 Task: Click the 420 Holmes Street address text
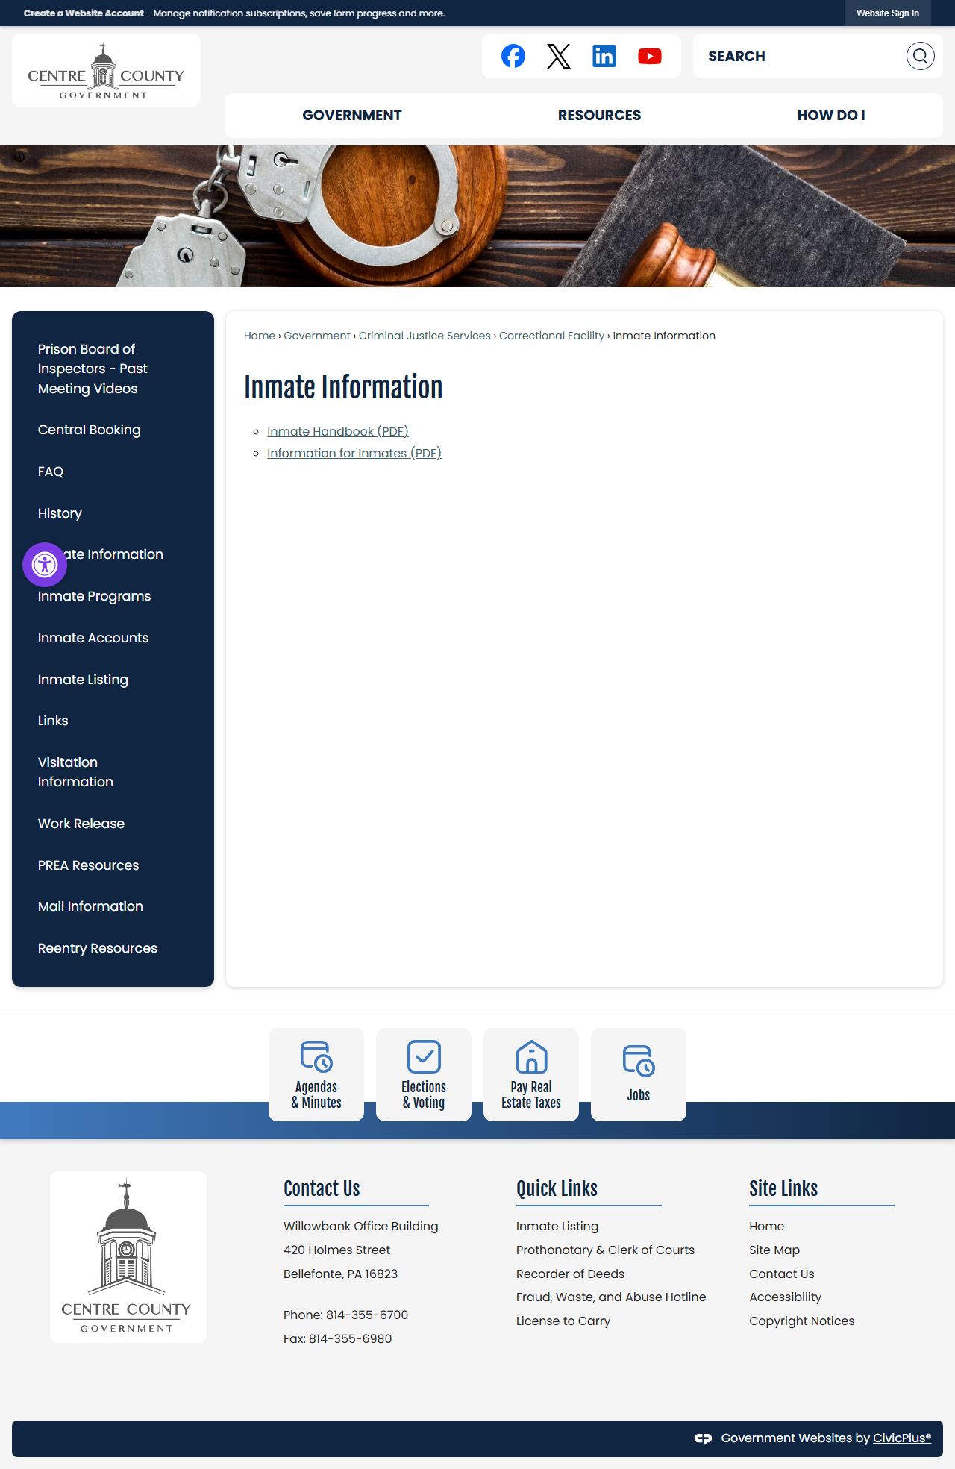(336, 1250)
